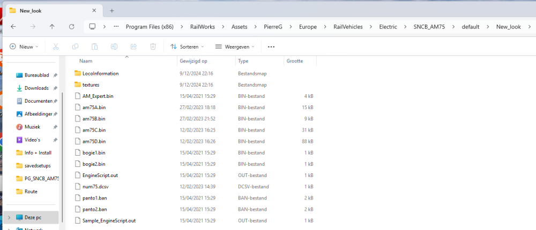Expand the Deze pc tree node
The width and height of the screenshot is (536, 230).
9,218
